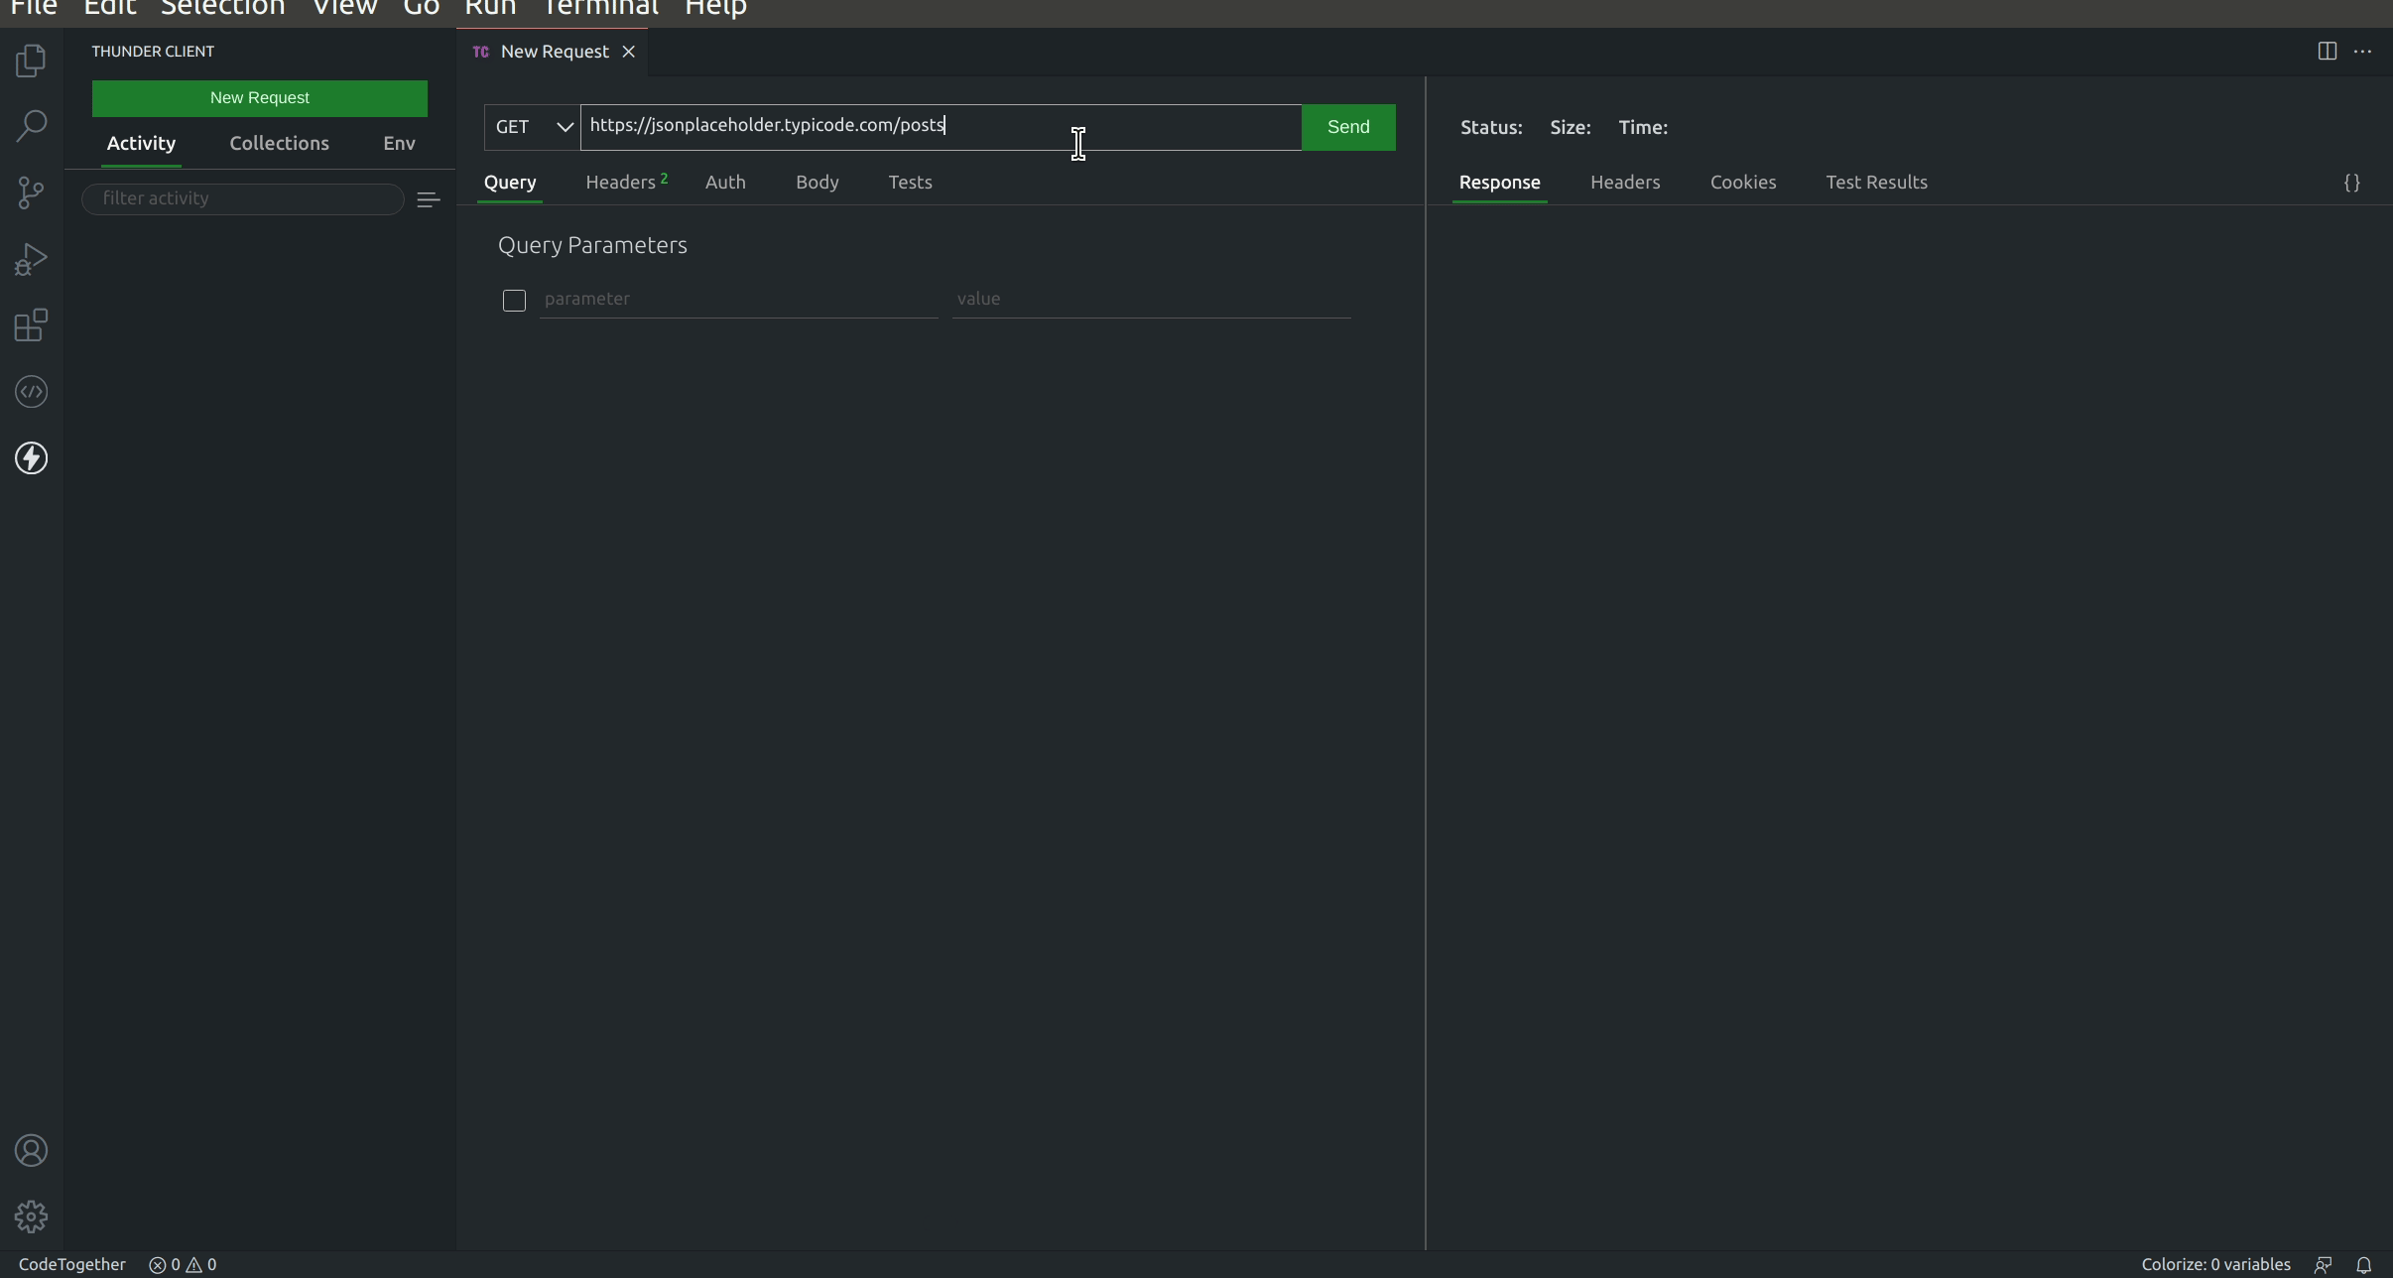Click the Query Parameters heading

[x=592, y=246]
